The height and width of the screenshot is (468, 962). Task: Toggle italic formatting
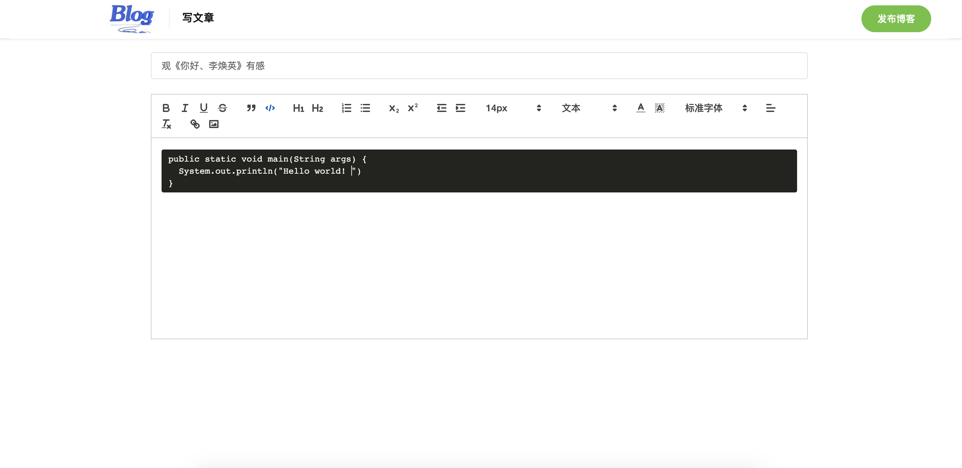[x=185, y=108]
